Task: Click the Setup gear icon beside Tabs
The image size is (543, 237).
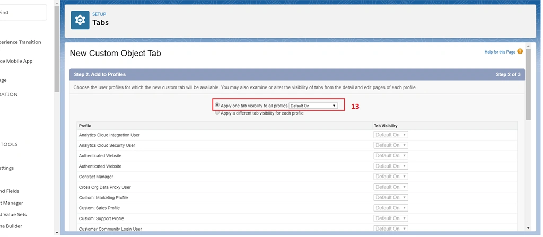Action: 80,20
